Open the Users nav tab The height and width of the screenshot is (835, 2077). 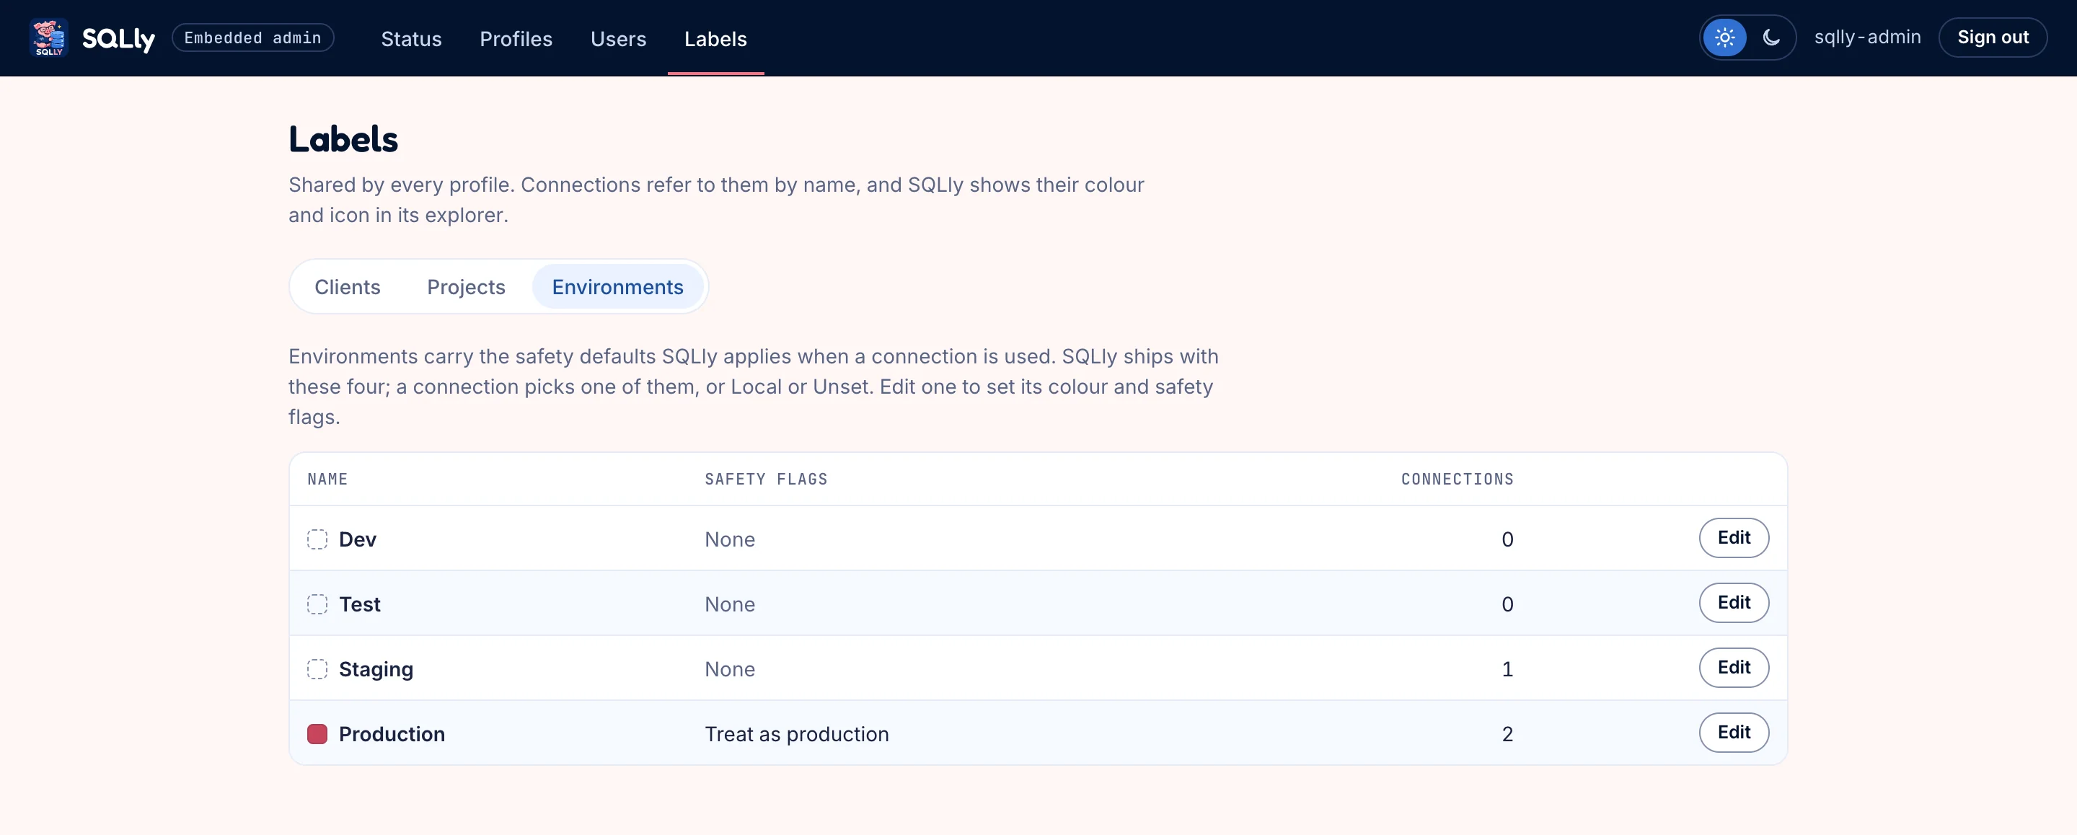point(619,39)
